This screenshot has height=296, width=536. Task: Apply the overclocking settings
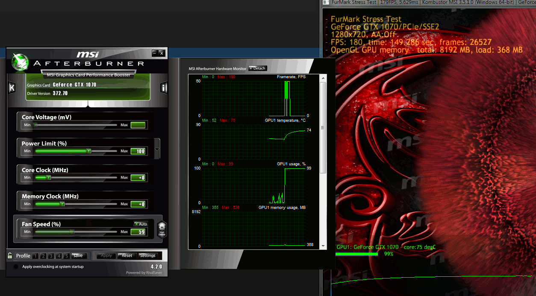[106, 255]
